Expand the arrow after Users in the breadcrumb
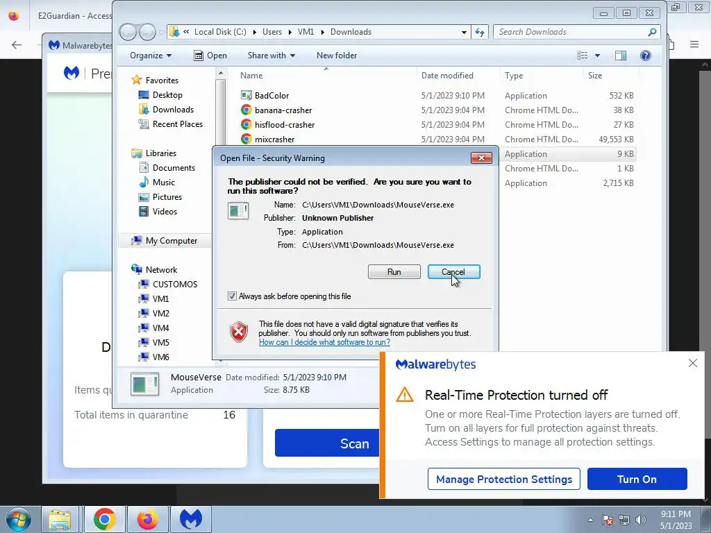The width and height of the screenshot is (711, 533). (290, 32)
